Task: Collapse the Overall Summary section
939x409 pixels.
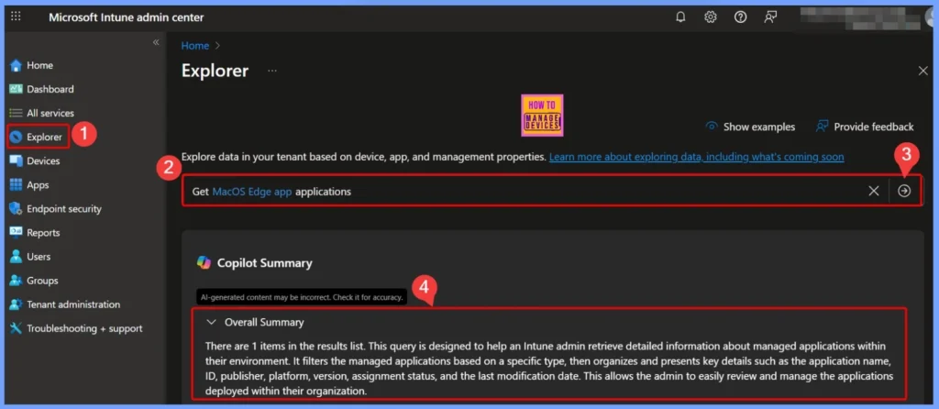Action: 211,322
